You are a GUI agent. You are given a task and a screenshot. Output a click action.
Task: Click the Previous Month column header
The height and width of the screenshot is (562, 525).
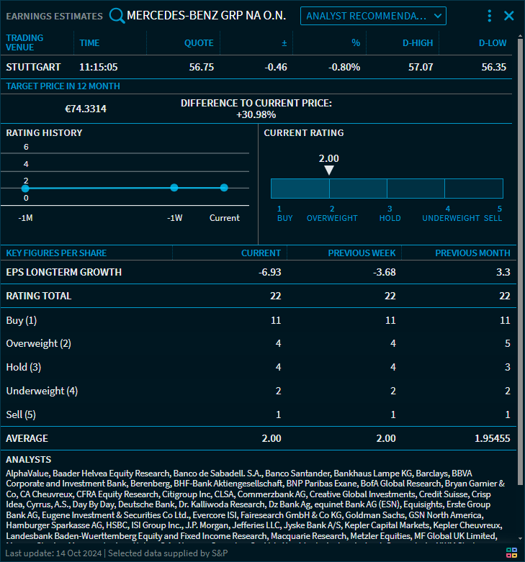tap(472, 253)
